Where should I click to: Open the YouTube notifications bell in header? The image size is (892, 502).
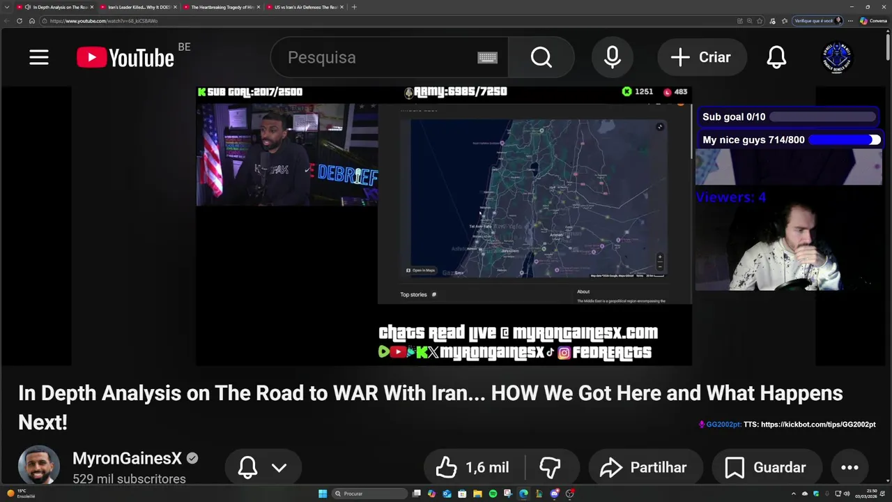coord(776,57)
